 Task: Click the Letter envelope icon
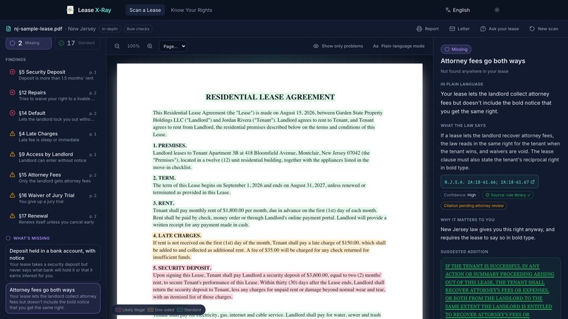point(452,29)
